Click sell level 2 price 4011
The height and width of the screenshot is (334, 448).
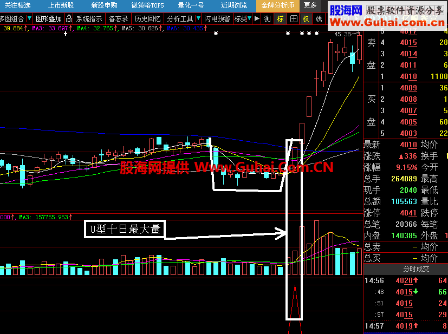408,66
